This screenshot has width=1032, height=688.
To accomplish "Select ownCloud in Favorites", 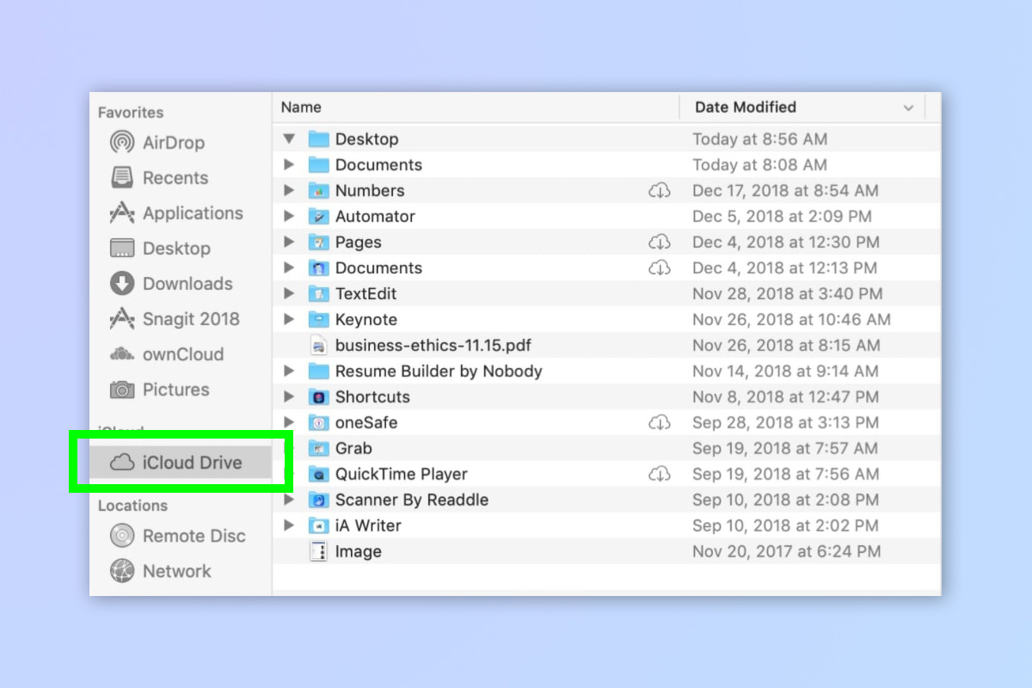I will pos(181,354).
